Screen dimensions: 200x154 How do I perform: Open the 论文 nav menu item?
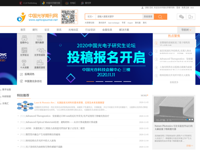coord(47,30)
